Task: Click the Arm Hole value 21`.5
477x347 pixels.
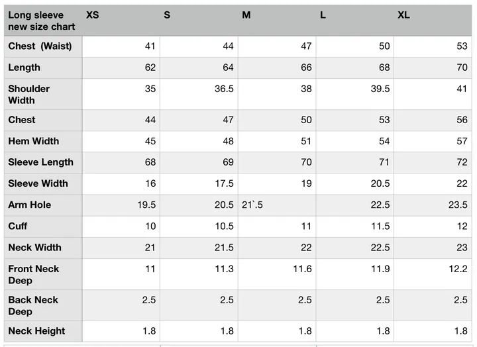Action: tap(252, 205)
